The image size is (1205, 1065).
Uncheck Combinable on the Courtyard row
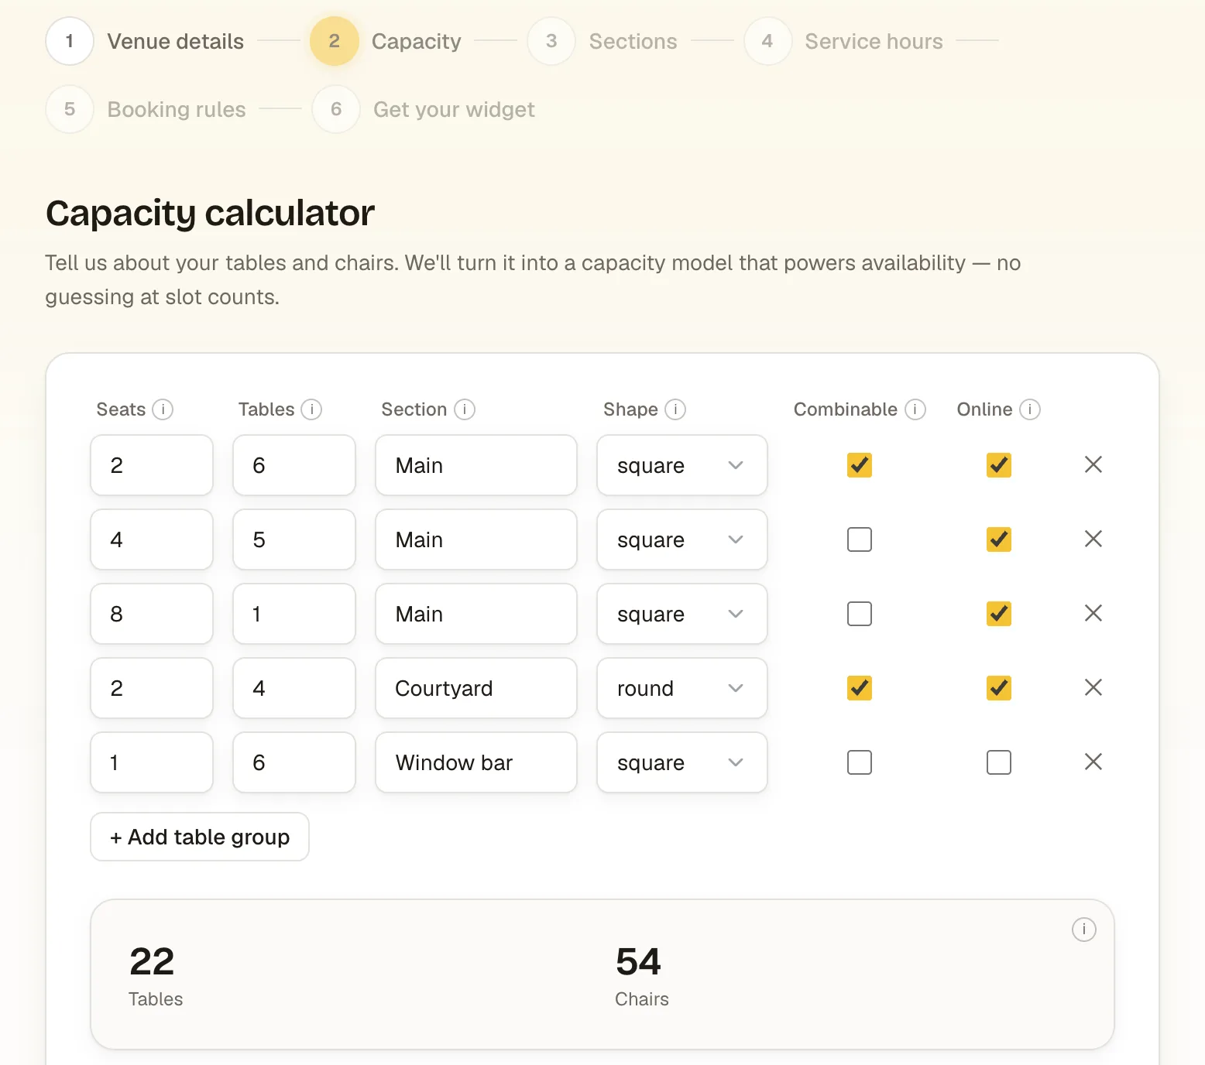coord(860,688)
